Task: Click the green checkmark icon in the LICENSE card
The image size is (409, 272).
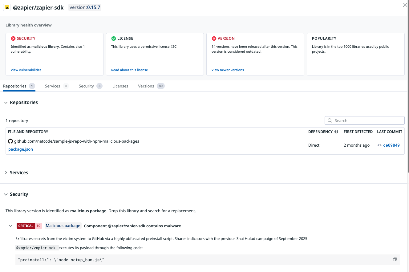Action: coord(113,38)
